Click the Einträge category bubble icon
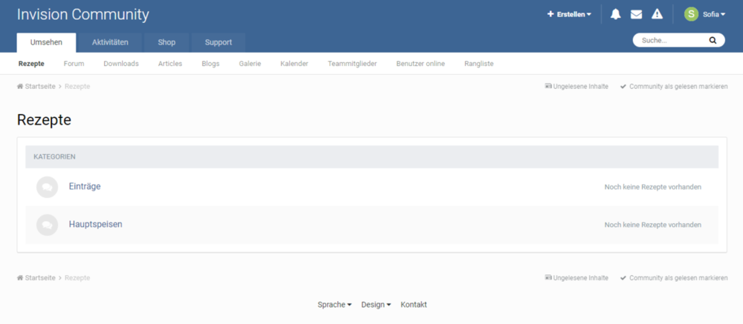This screenshot has width=743, height=324. coord(47,187)
